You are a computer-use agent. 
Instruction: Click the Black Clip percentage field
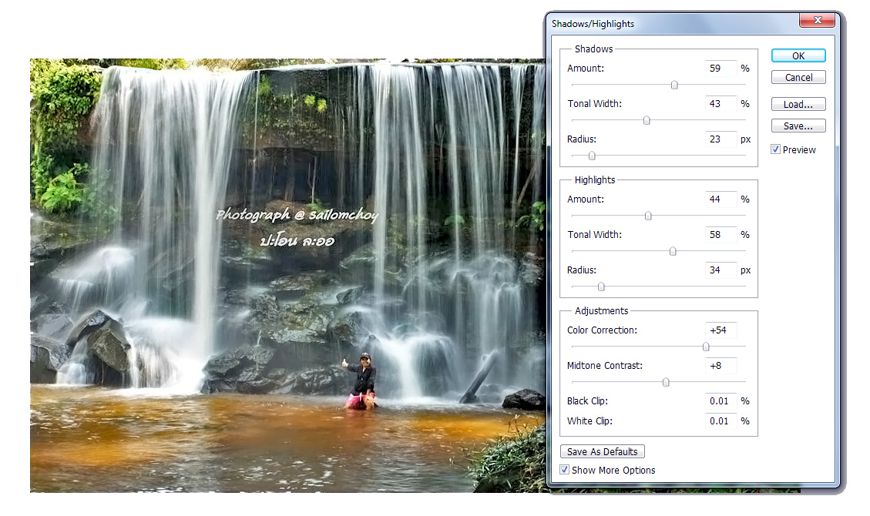[x=721, y=401]
